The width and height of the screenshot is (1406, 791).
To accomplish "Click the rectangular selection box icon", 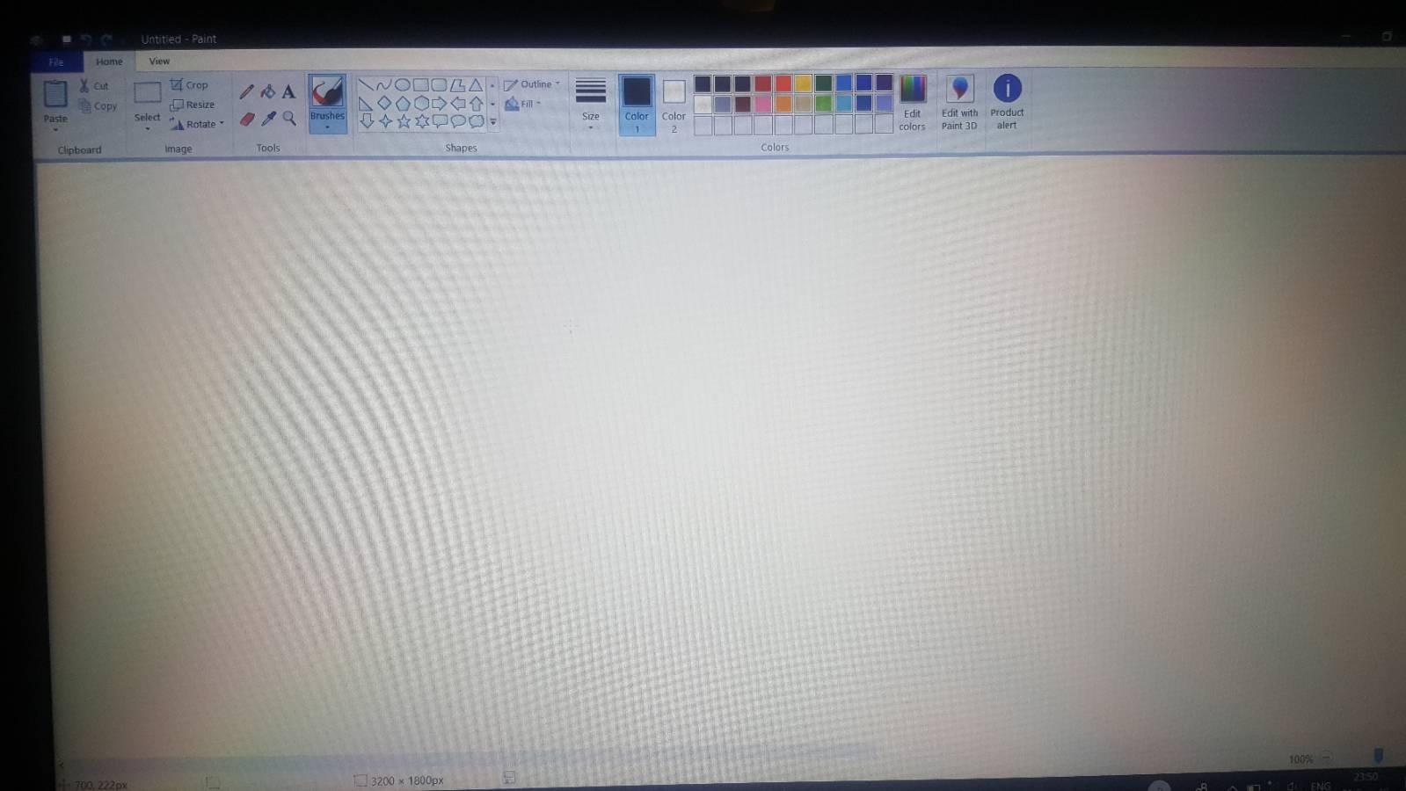I will pyautogui.click(x=147, y=92).
